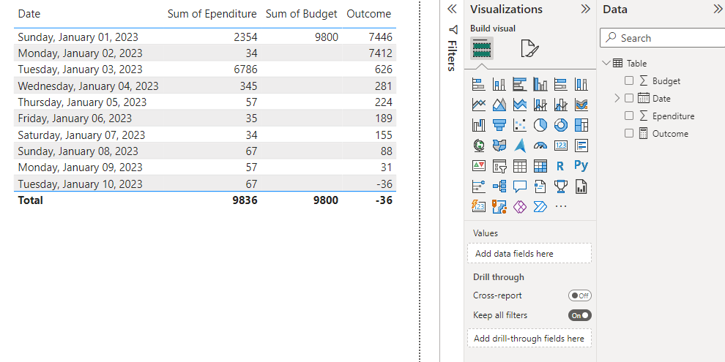725x362 pixels.
Task: Click Add drill-through fields here well
Action: [x=529, y=339]
